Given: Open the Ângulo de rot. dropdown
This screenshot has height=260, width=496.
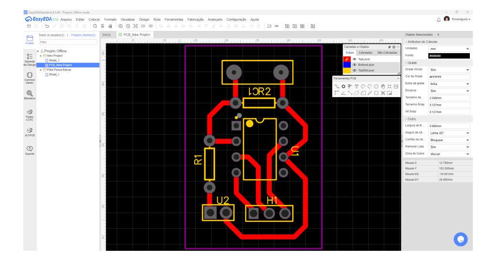Looking at the screenshot, I should 449,133.
